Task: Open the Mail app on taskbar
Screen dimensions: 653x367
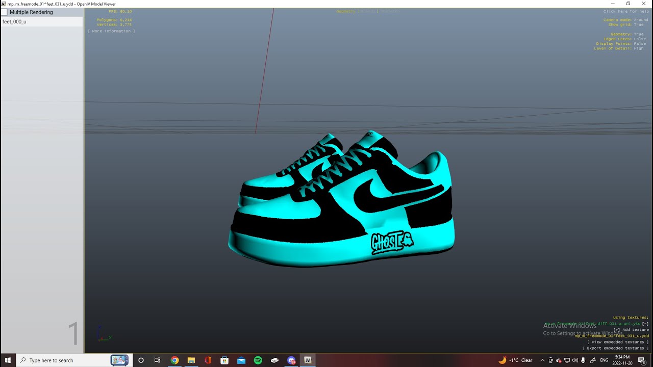Action: point(241,360)
